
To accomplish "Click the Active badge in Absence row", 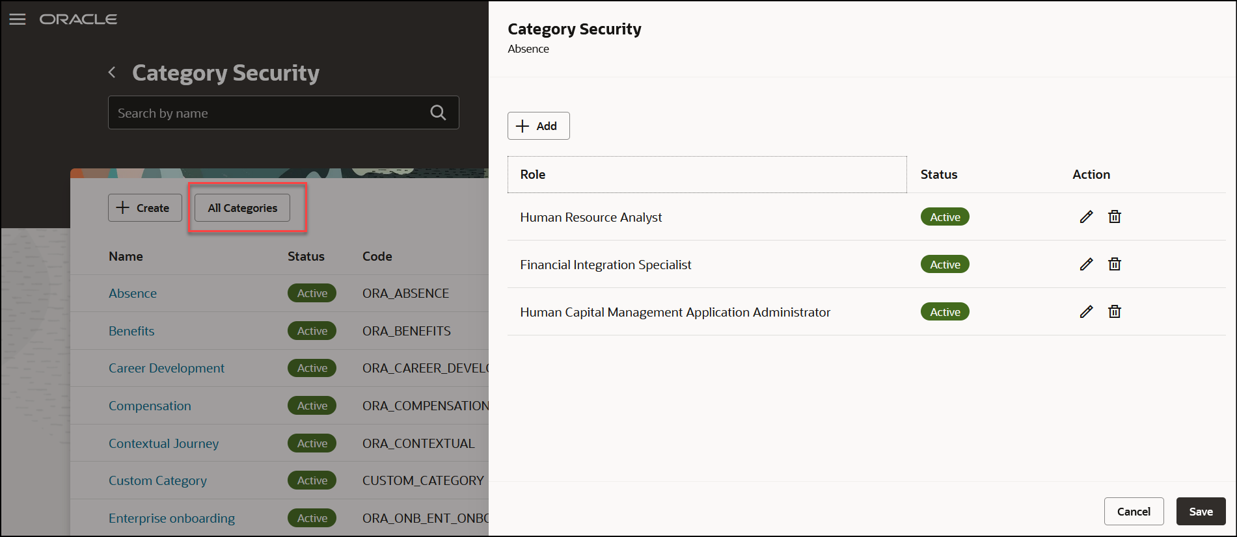I will tap(312, 293).
